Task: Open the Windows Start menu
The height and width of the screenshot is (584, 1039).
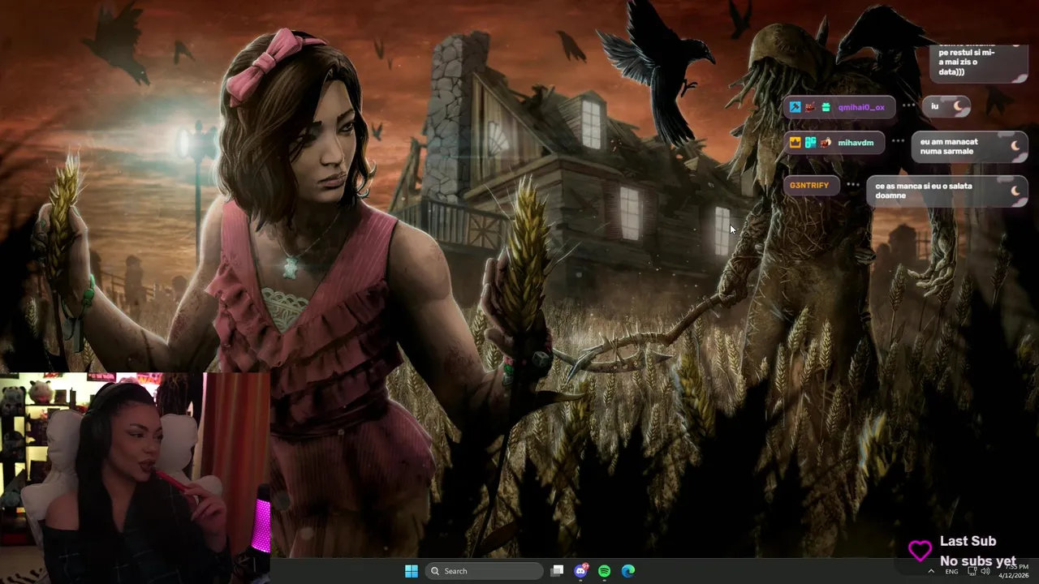Action: tap(412, 571)
